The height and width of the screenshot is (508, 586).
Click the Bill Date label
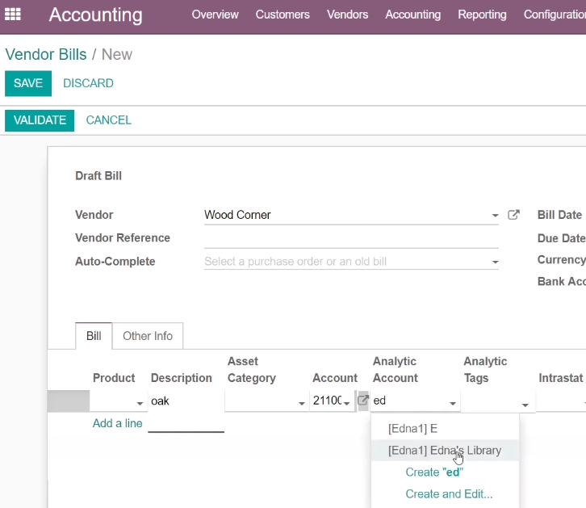click(559, 215)
